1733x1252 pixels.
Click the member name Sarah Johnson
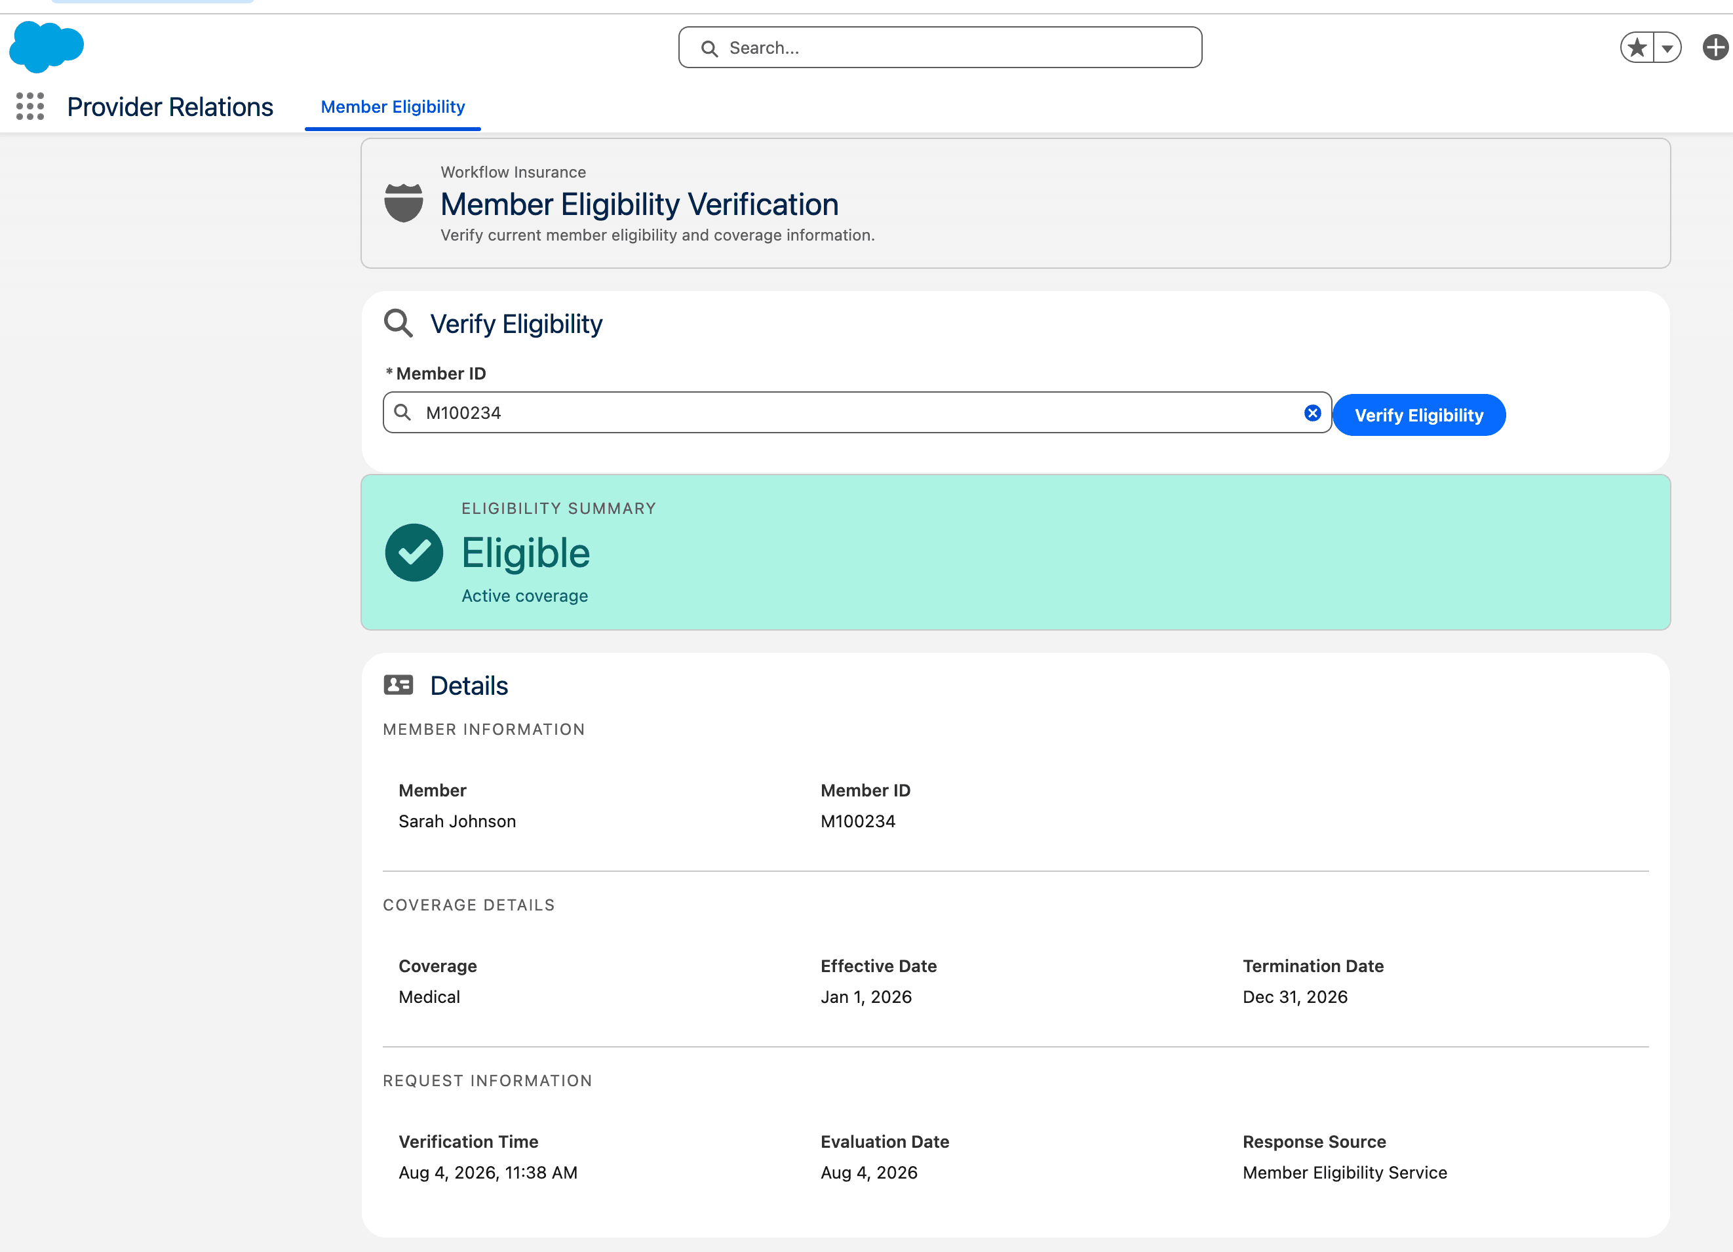click(457, 821)
